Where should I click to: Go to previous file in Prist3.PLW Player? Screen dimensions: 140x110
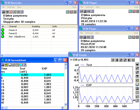point(81,37)
